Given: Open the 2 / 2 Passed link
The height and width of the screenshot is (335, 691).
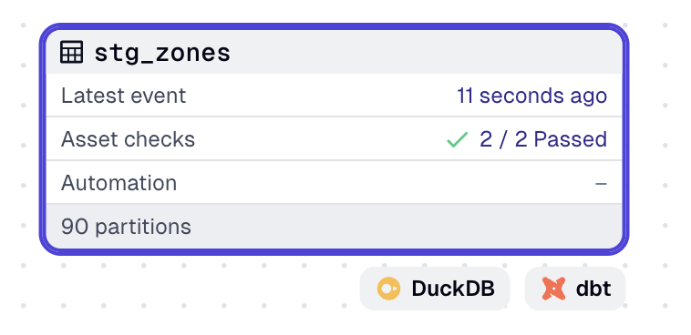Looking at the screenshot, I should tap(543, 139).
